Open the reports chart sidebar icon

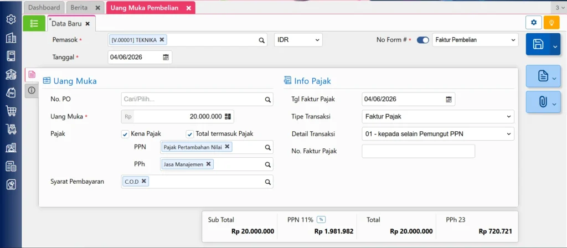point(11,184)
